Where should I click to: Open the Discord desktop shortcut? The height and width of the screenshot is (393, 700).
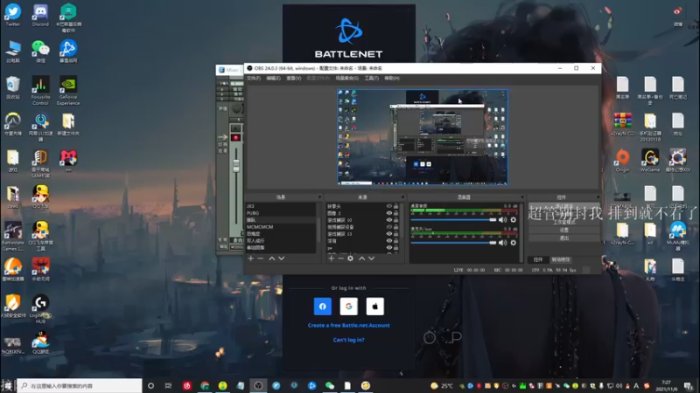coord(40,15)
